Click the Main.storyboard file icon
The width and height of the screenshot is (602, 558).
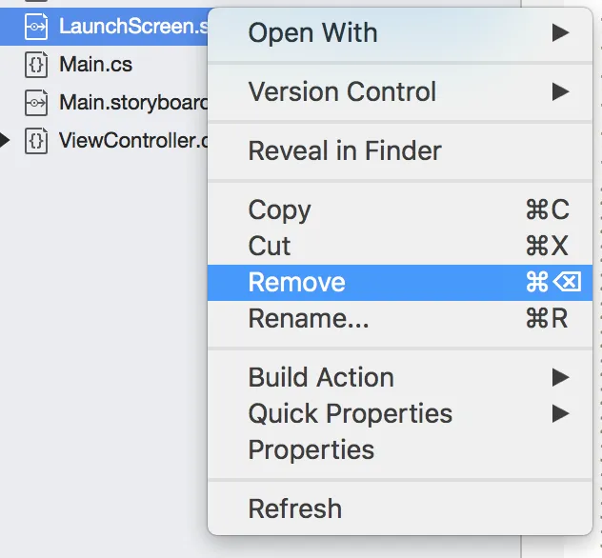(x=35, y=103)
